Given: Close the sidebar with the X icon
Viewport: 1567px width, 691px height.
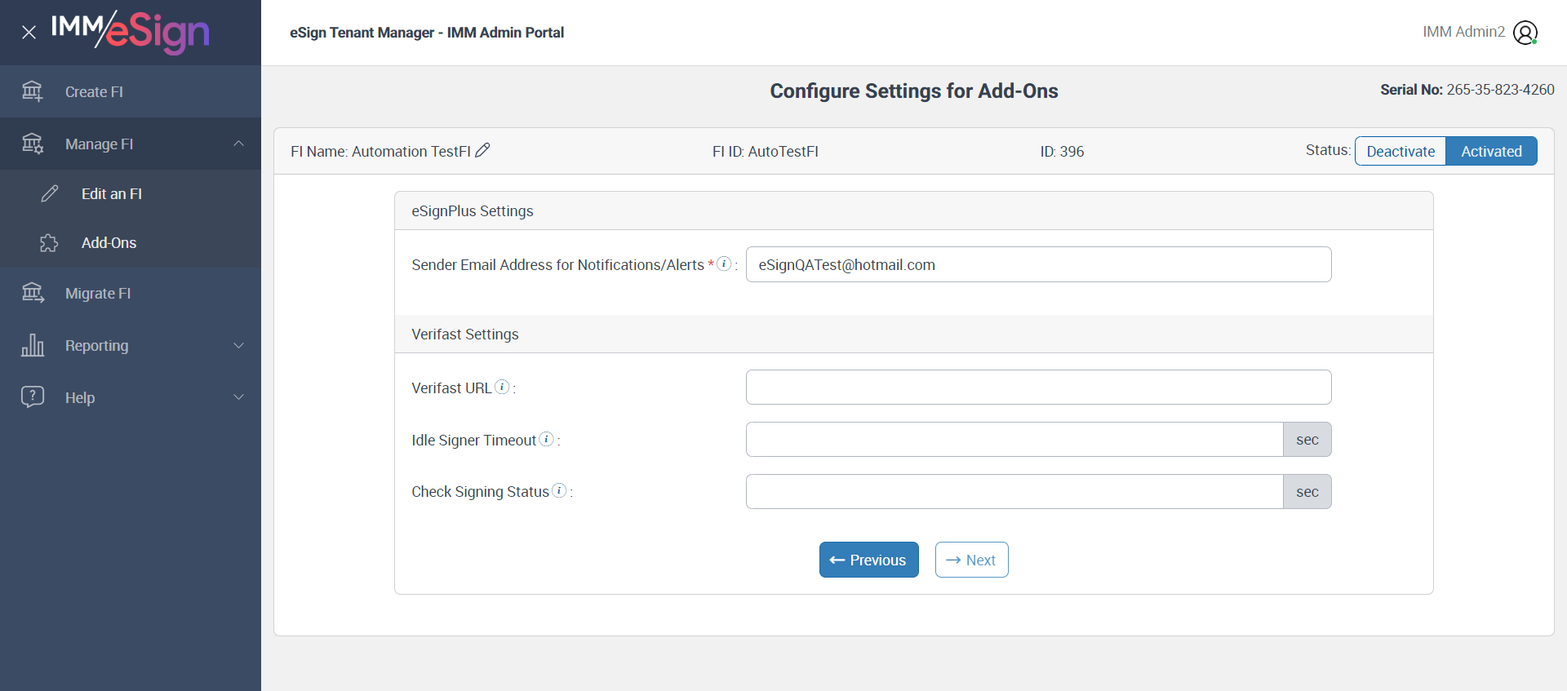Looking at the screenshot, I should click(x=29, y=33).
